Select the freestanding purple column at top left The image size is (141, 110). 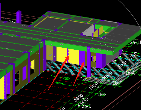pyautogui.click(x=19, y=17)
